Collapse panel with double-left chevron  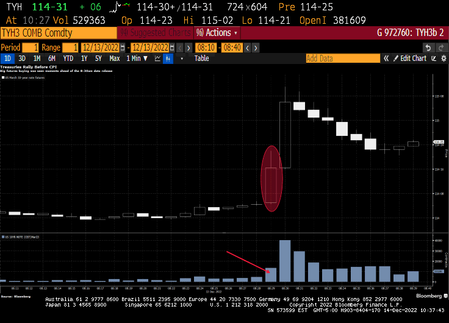(x=386, y=59)
